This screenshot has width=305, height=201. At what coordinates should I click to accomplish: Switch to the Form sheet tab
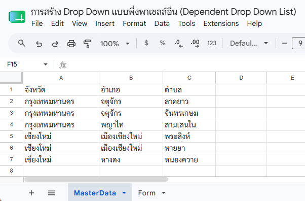[x=147, y=193]
